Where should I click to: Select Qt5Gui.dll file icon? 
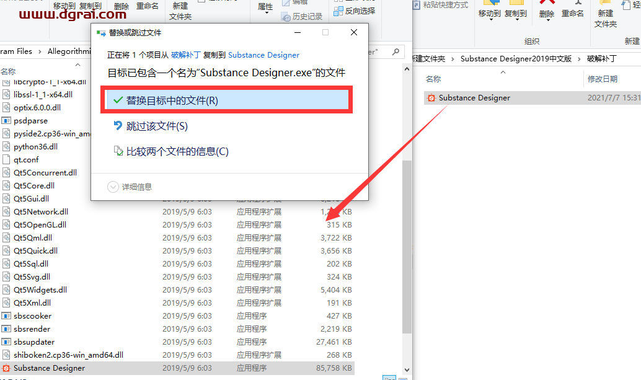point(6,198)
